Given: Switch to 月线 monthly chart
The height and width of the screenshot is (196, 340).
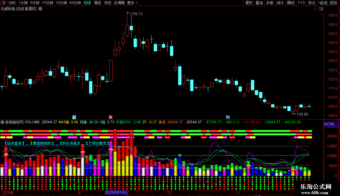Looking at the screenshot, I should coord(107,3).
